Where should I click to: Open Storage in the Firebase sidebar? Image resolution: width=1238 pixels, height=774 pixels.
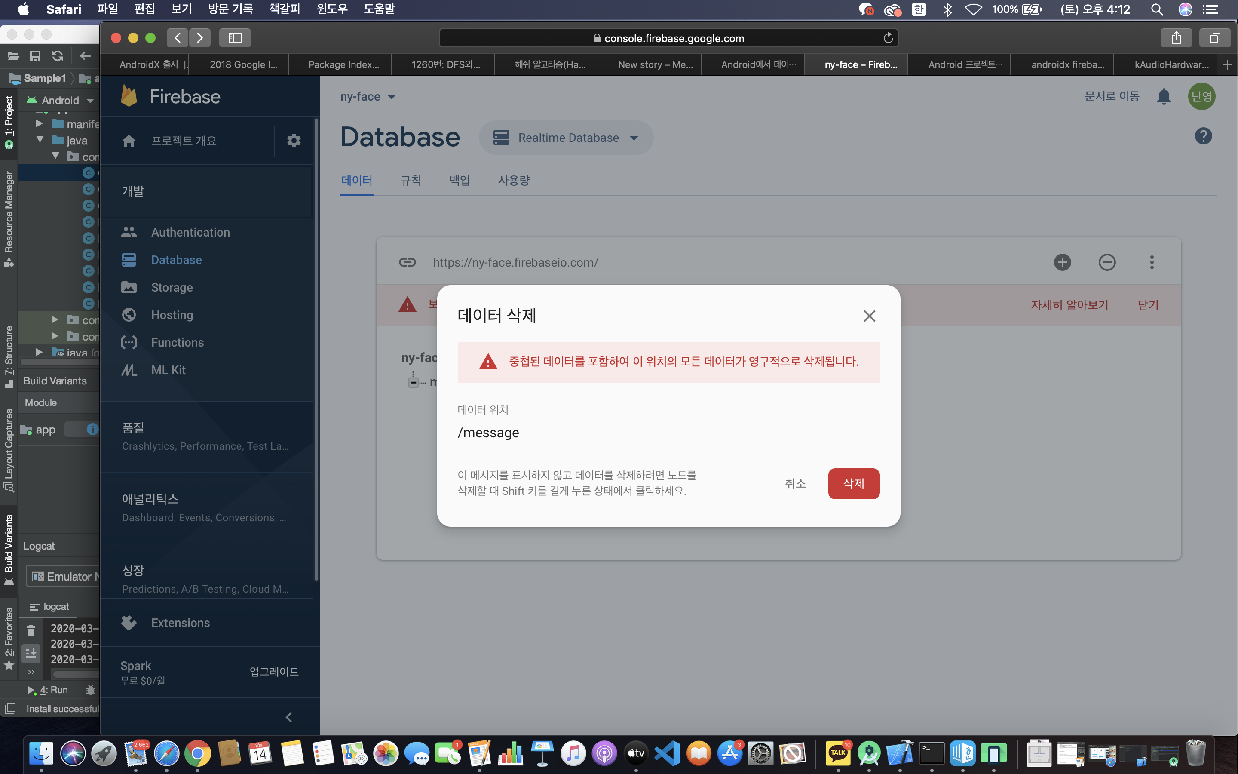[x=172, y=287]
